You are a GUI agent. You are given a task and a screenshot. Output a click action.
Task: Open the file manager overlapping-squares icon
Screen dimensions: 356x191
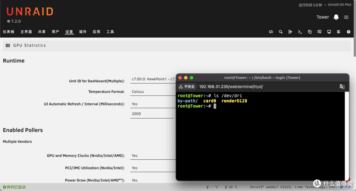310,32
